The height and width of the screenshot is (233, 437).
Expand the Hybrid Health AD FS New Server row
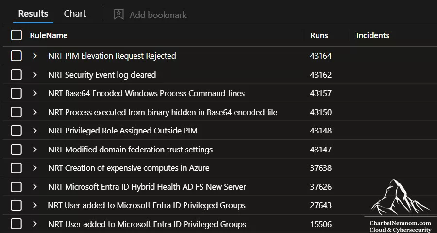[x=35, y=187]
